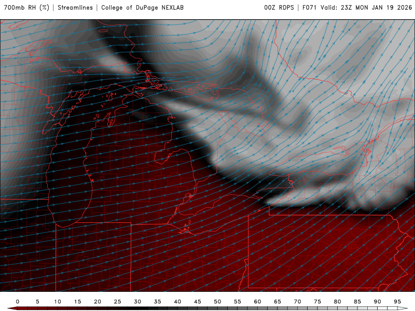This screenshot has width=415, height=311.
Task: Click the colorbar label '50'
Action: [x=217, y=302]
